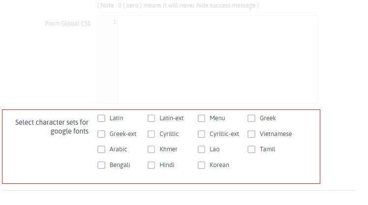Select the Greek checkbox

(x=251, y=118)
